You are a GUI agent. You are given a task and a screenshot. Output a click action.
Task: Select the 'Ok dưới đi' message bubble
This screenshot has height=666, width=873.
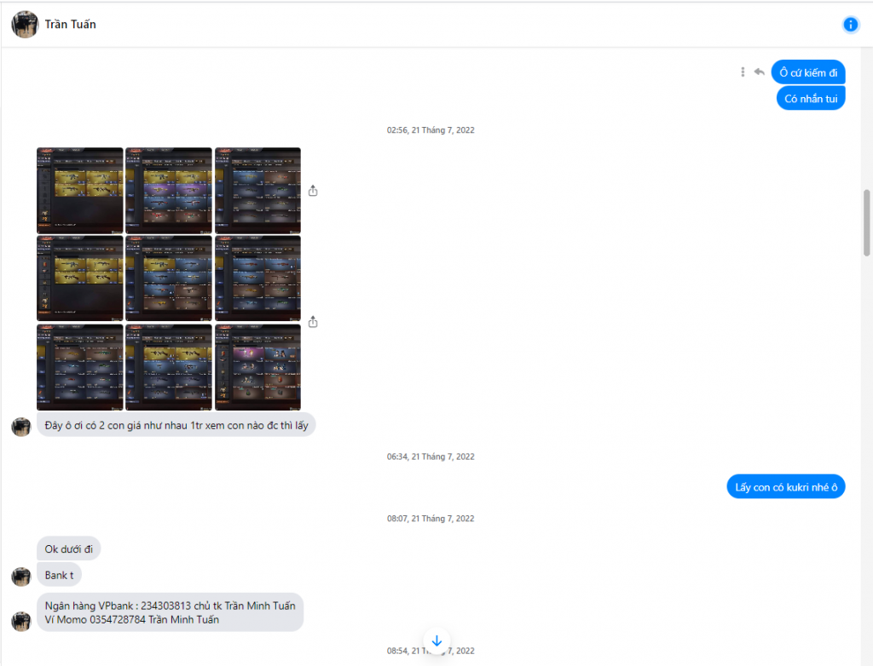68,548
